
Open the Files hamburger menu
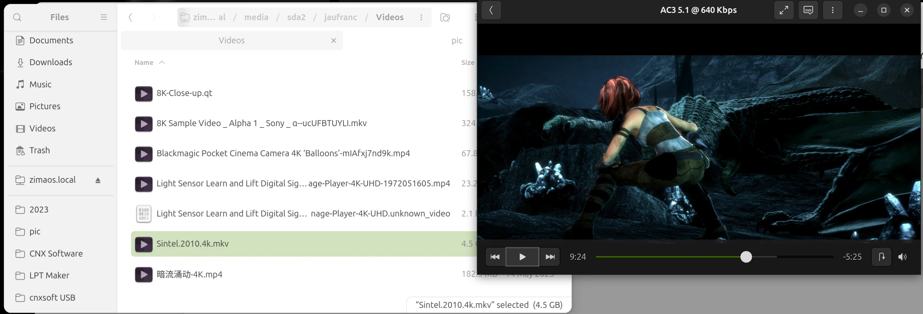103,17
